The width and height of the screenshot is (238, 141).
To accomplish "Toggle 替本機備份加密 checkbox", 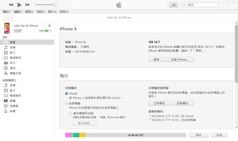I will click(x=71, y=113).
